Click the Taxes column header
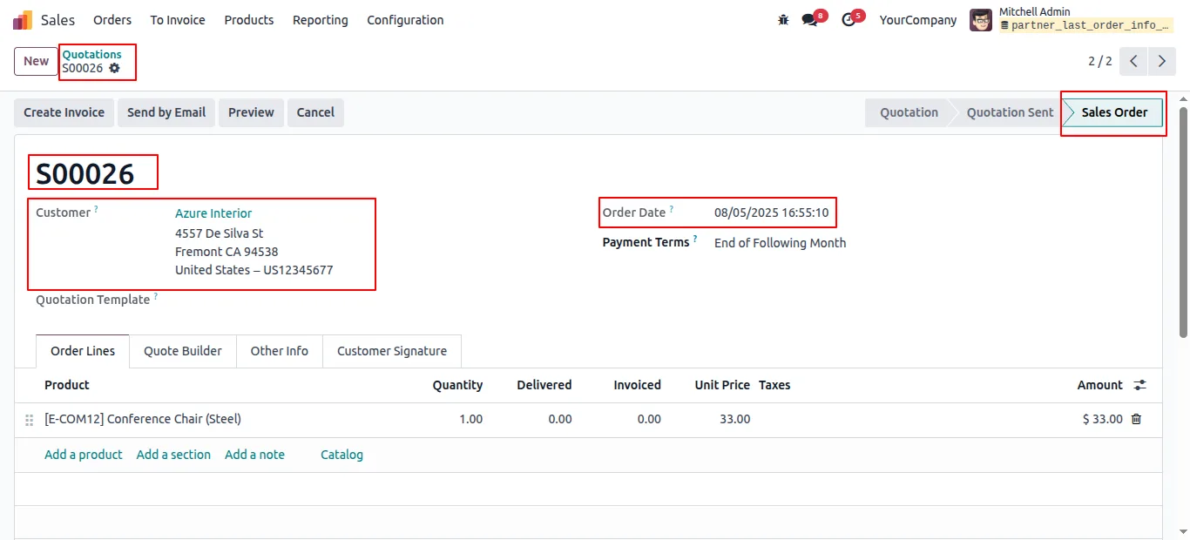 (774, 385)
